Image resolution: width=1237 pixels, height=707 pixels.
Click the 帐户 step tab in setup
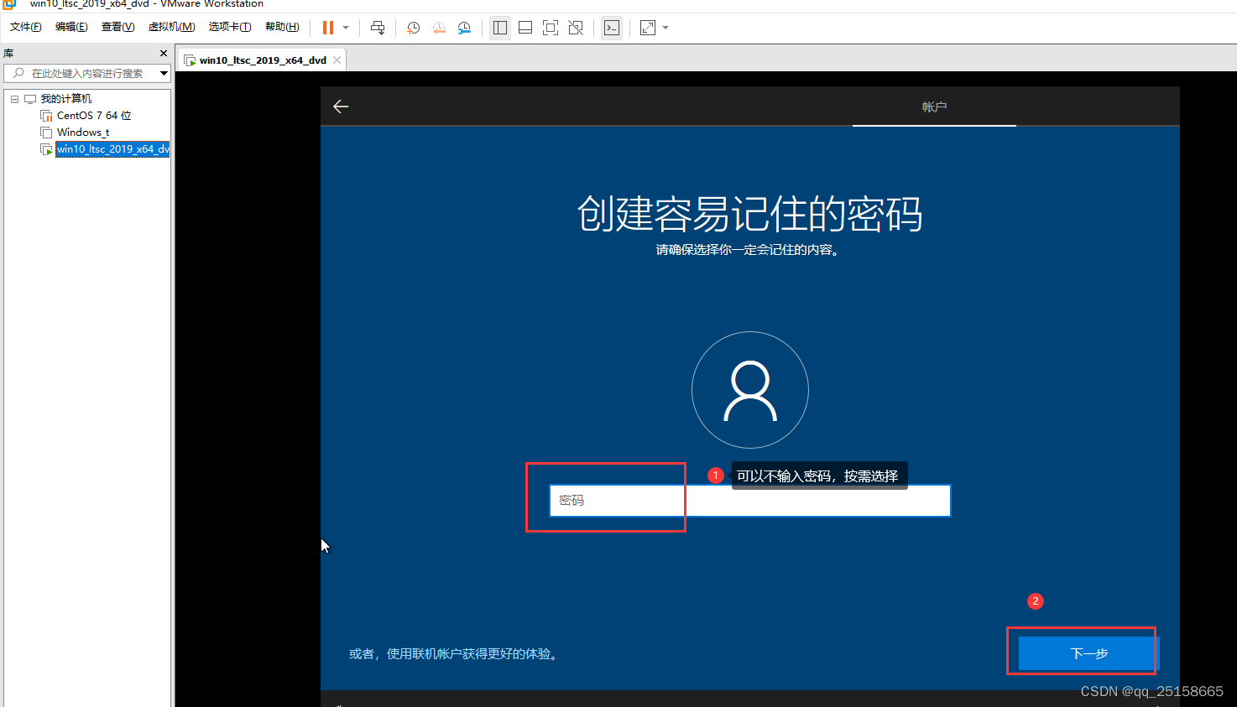point(934,107)
